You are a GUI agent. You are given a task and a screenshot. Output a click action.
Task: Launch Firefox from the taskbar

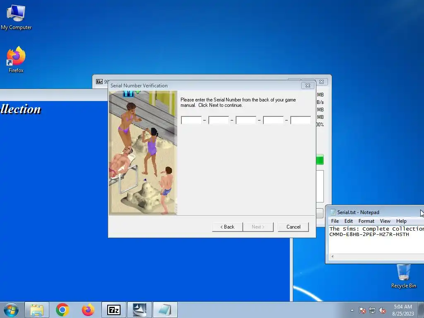click(88, 310)
